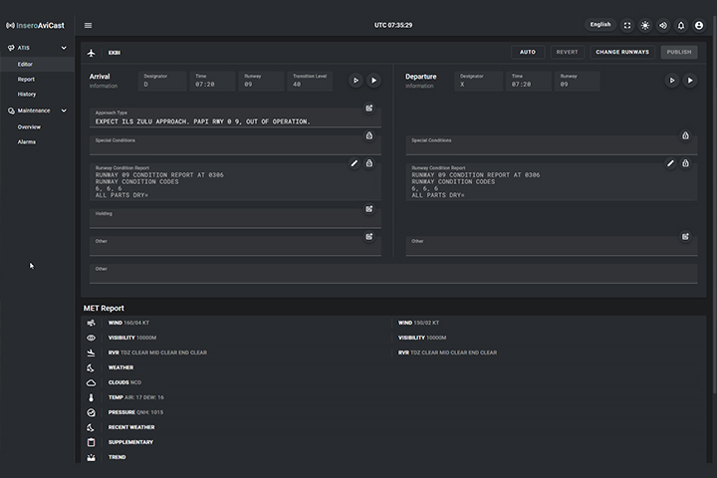
Task: Open notifications bell
Action: coord(681,25)
